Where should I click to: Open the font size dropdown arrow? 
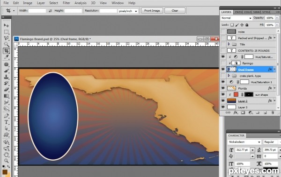[252, 150]
